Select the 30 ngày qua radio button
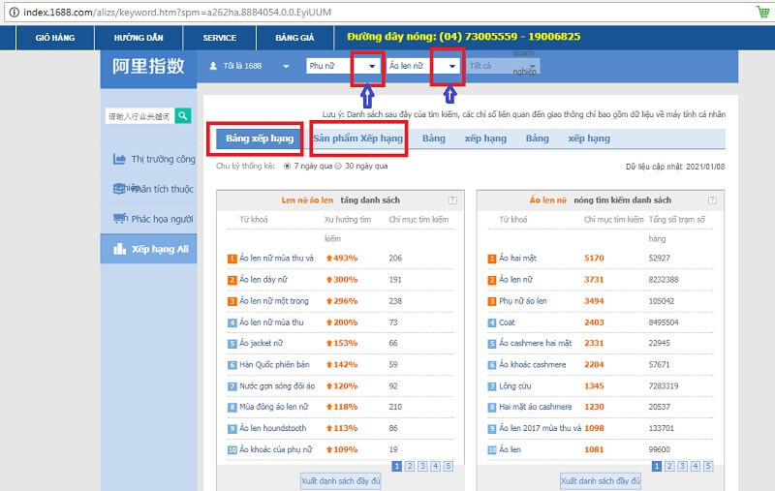 tap(338, 166)
